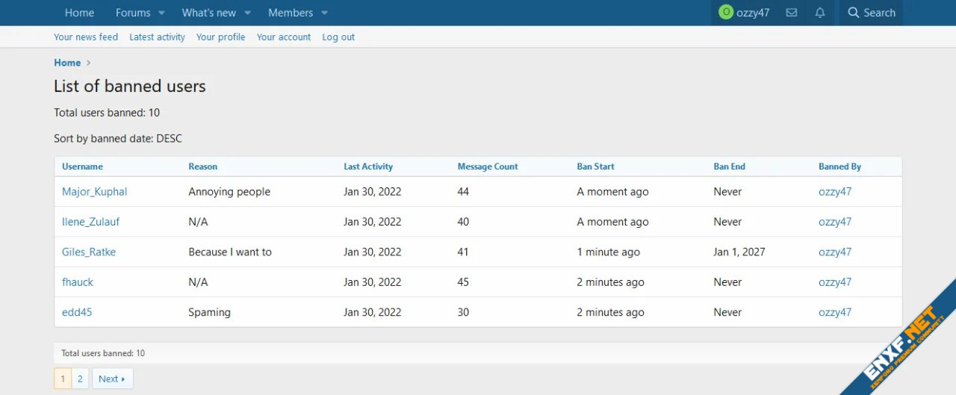Sort table by Ban Start column
This screenshot has width=956, height=395.
[595, 167]
